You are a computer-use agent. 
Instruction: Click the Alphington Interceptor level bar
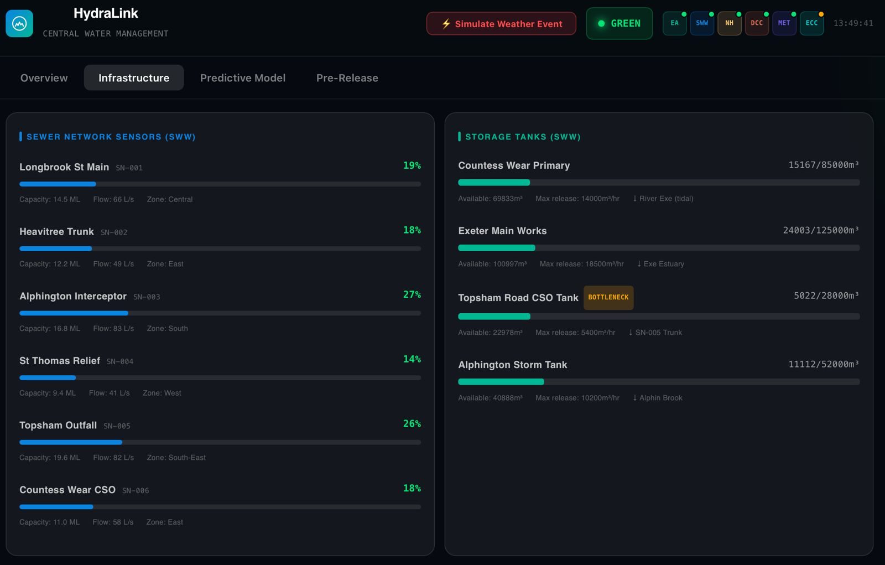220,313
